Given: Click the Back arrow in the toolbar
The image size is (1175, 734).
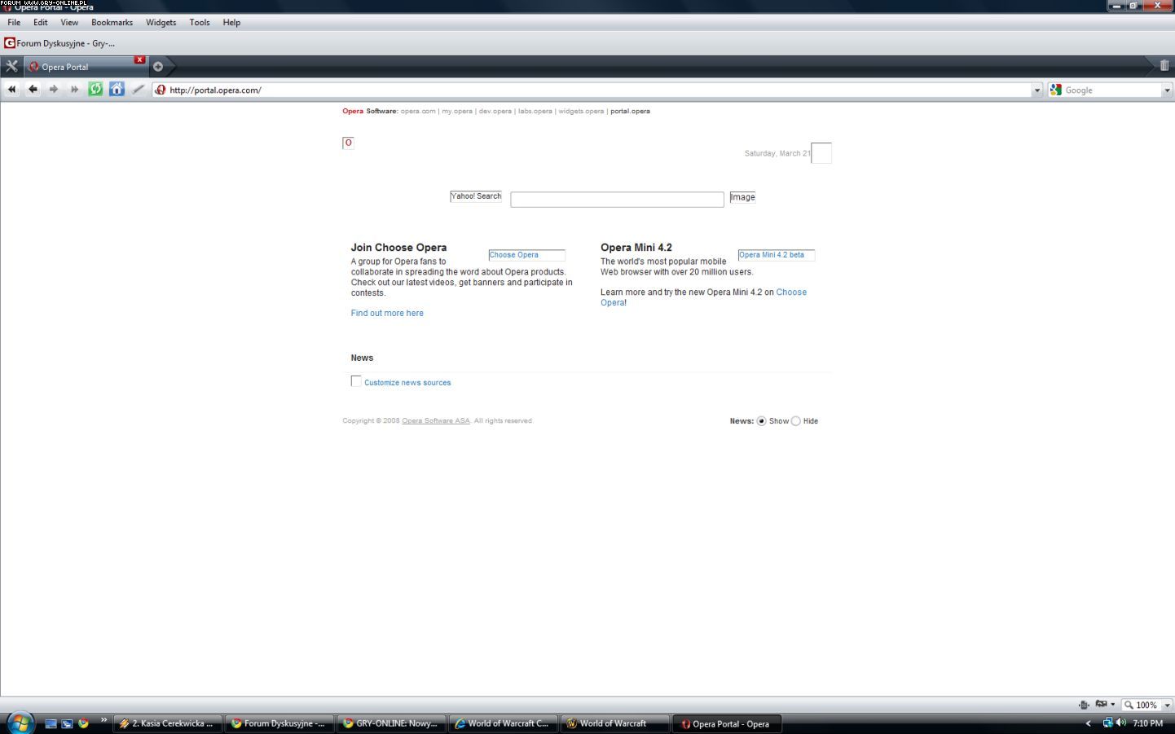Looking at the screenshot, I should click(x=33, y=90).
